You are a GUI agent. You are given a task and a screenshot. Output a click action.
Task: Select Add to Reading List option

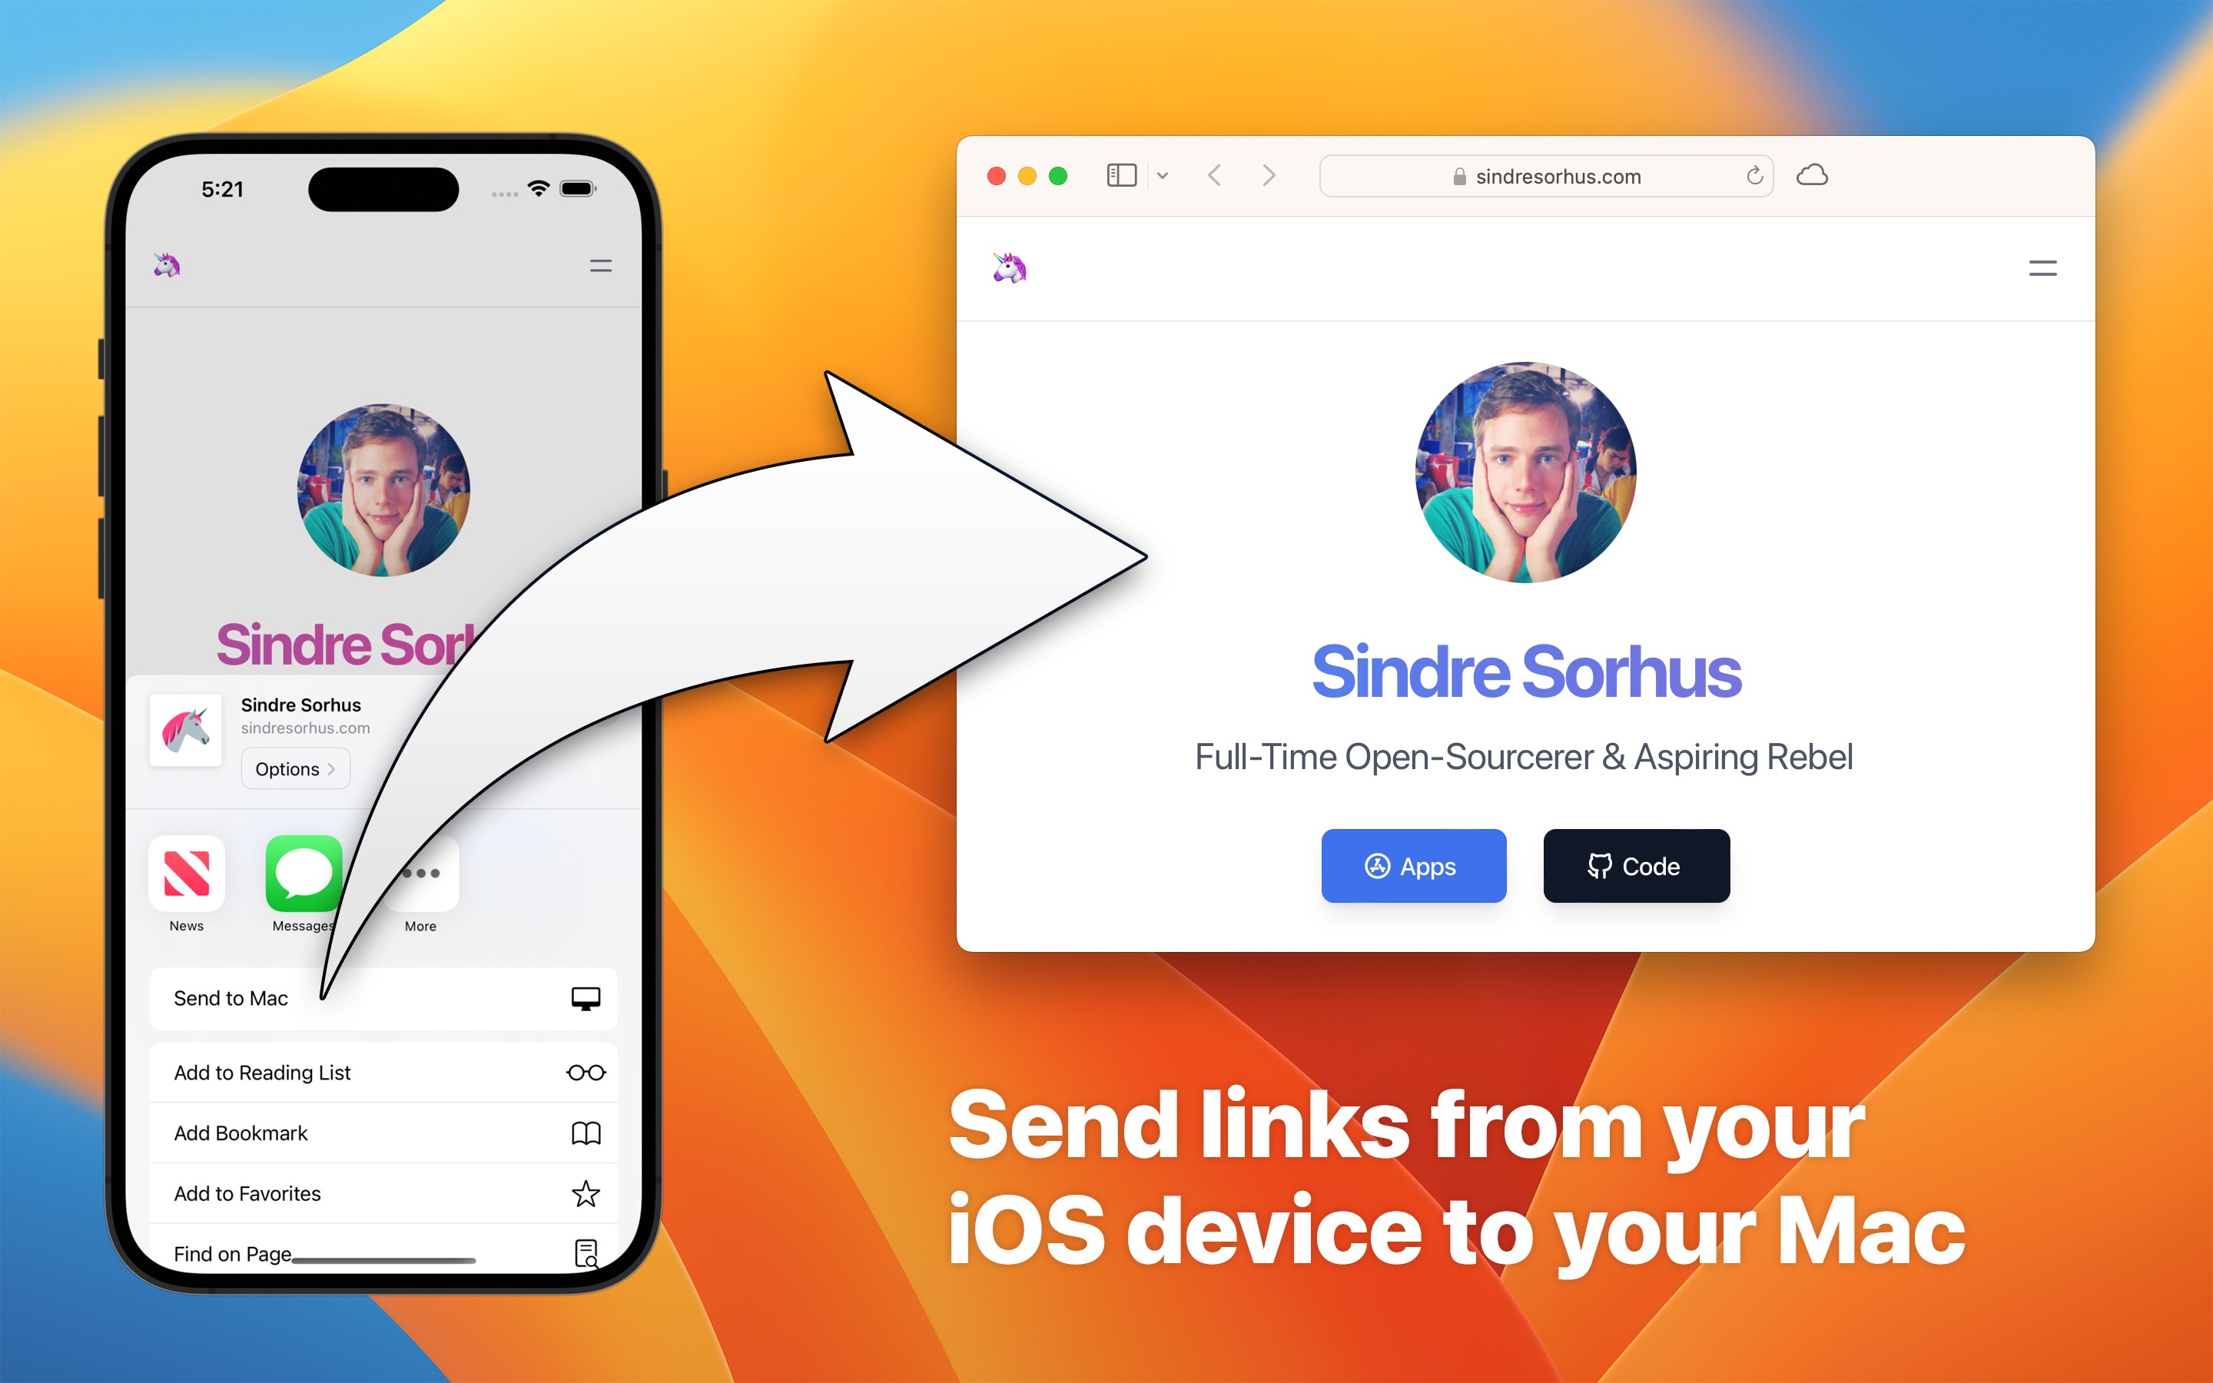click(x=381, y=1073)
